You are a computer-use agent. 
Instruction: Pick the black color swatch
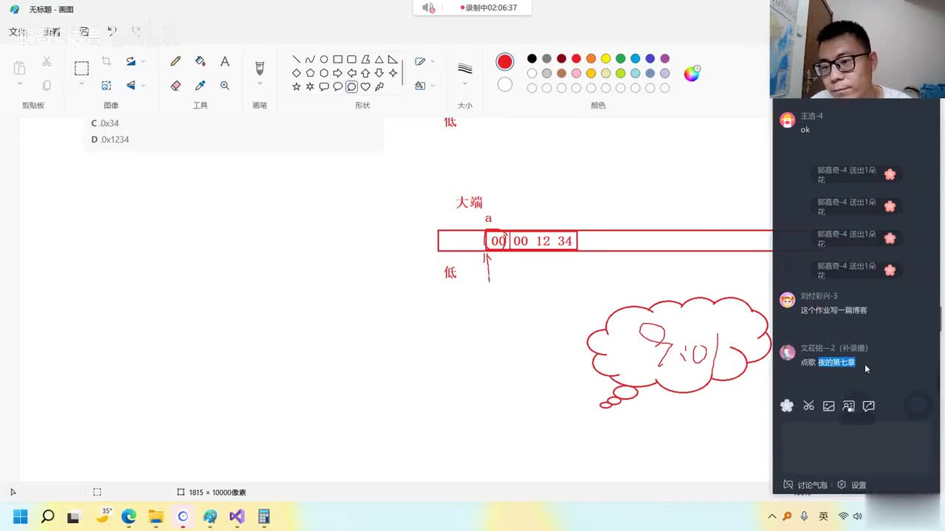click(532, 59)
